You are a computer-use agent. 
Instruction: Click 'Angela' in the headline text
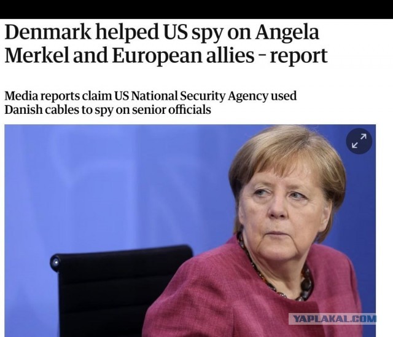click(x=287, y=33)
